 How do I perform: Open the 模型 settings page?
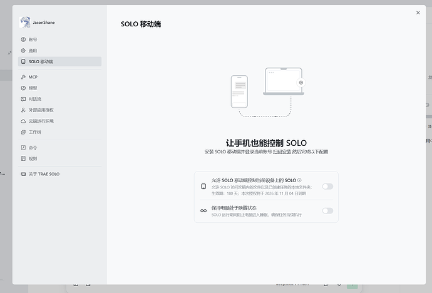[59, 88]
